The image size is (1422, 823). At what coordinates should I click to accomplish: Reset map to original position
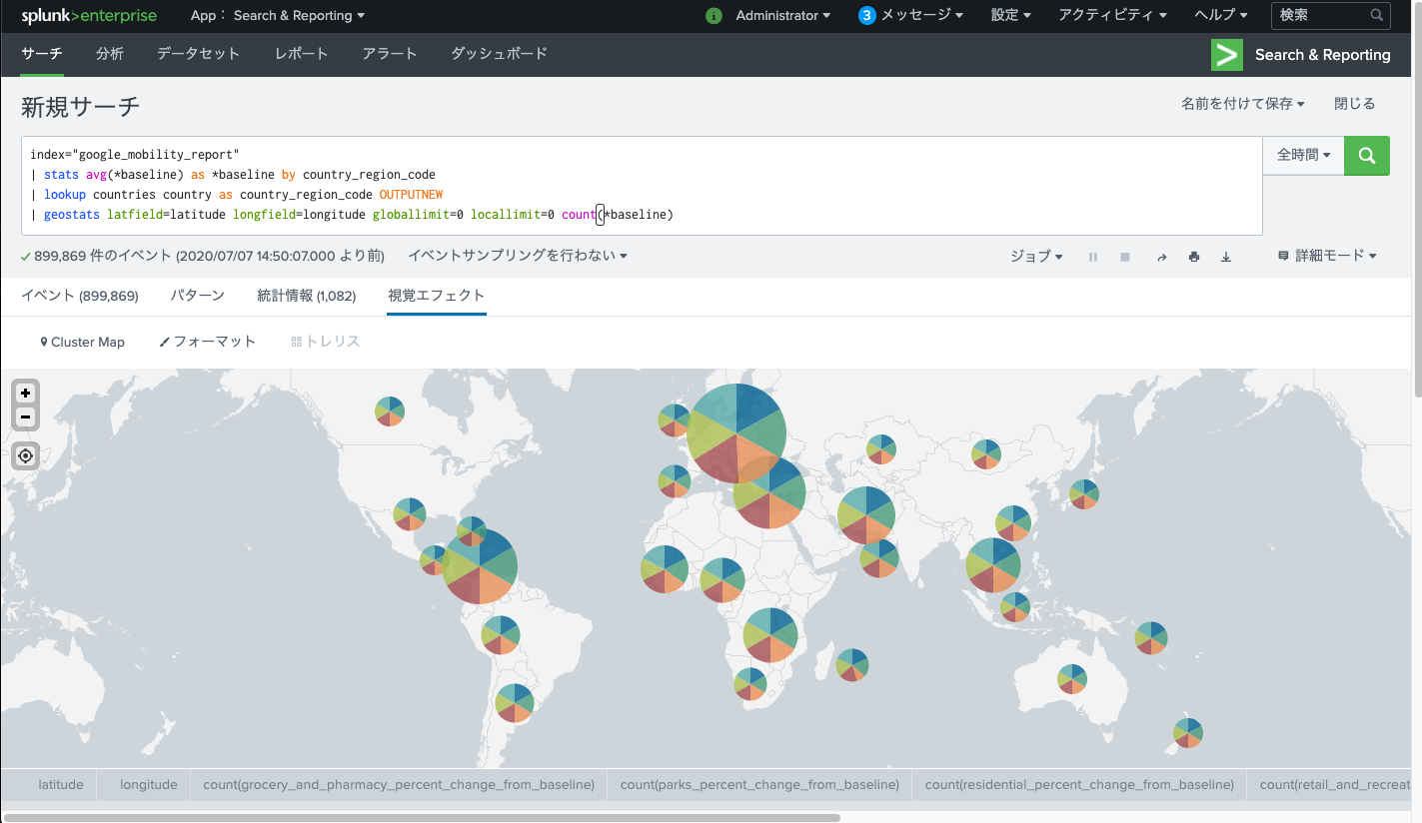tap(26, 456)
